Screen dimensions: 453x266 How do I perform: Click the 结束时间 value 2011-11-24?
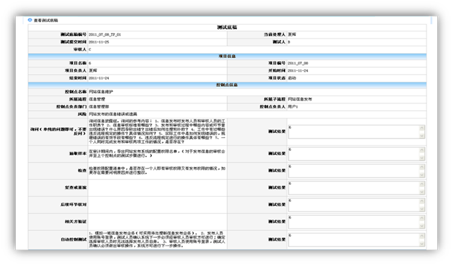[99, 78]
